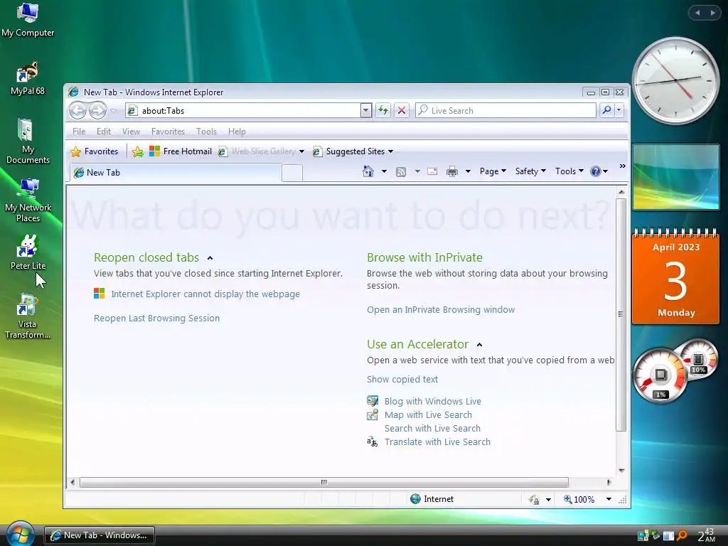Click the blank new tab button

(292, 173)
